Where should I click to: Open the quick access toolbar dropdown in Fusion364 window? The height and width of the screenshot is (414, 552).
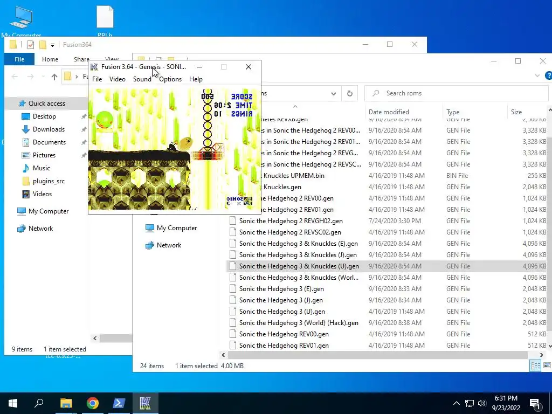(x=52, y=45)
